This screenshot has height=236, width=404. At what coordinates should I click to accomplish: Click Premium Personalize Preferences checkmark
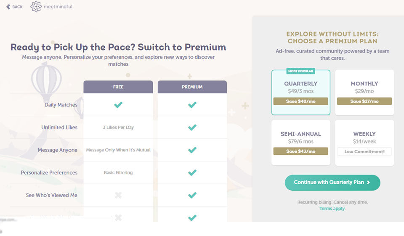click(192, 172)
